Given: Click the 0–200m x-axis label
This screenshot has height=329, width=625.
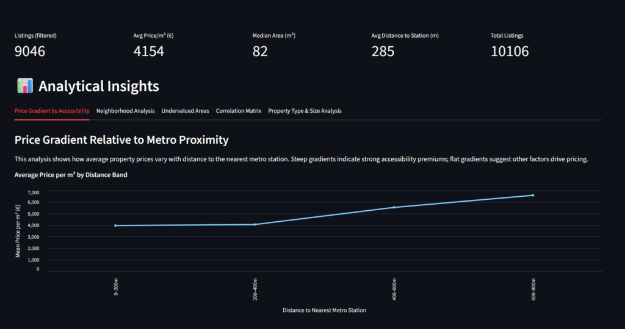Looking at the screenshot, I should click(116, 288).
